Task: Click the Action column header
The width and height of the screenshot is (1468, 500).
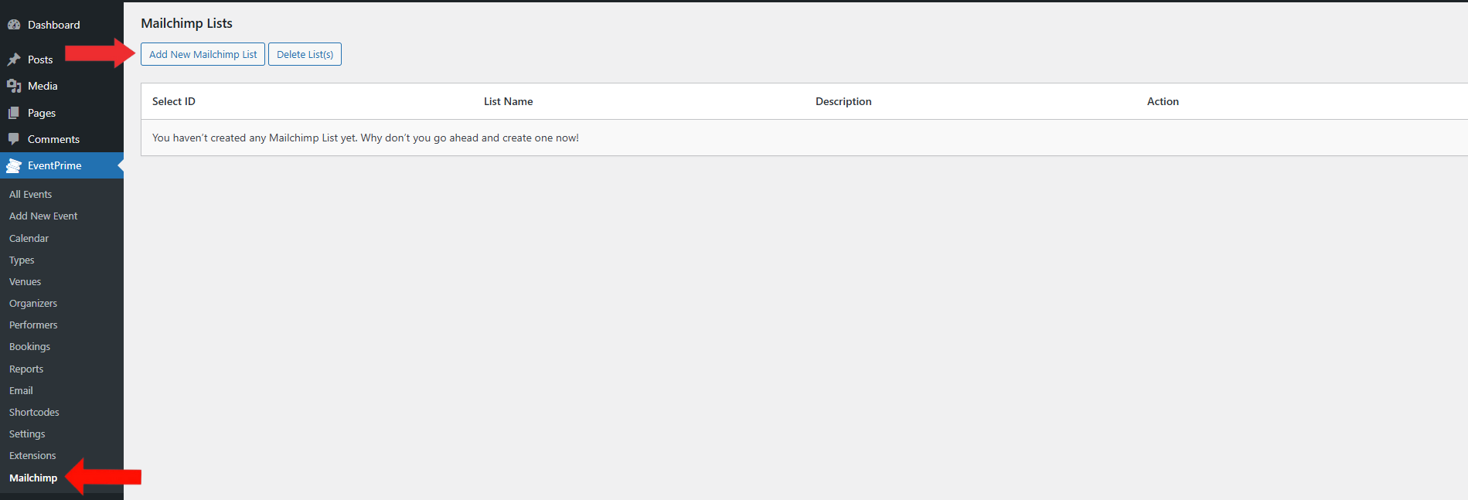Action: [x=1163, y=101]
